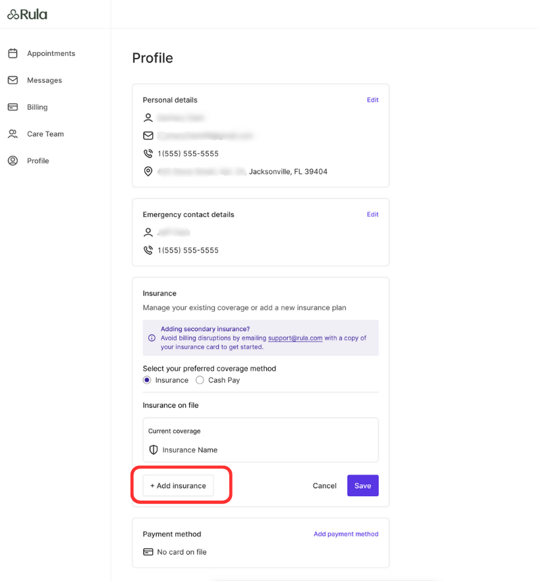Image resolution: width=539 pixels, height=581 pixels.
Task: Click the Care Team people icon
Action: pos(13,134)
